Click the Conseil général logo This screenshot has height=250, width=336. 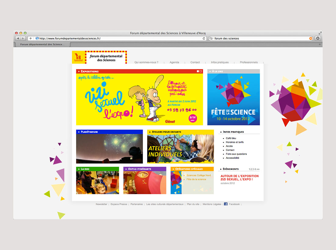[79, 57]
